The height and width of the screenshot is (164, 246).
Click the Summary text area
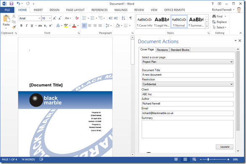click(188, 129)
